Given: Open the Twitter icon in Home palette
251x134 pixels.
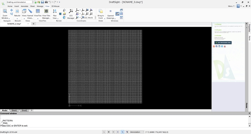Looking at the screenshot, I should 222,46.
